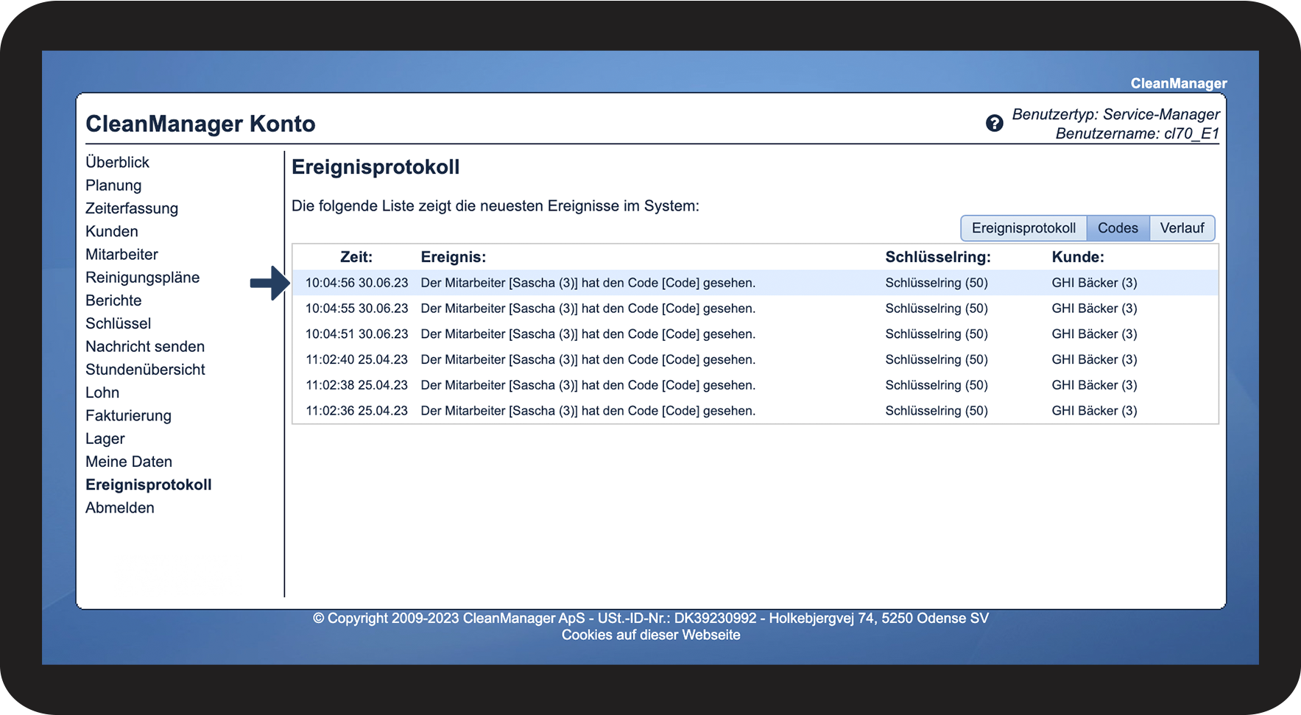Click Abmelden to log out

(x=120, y=507)
